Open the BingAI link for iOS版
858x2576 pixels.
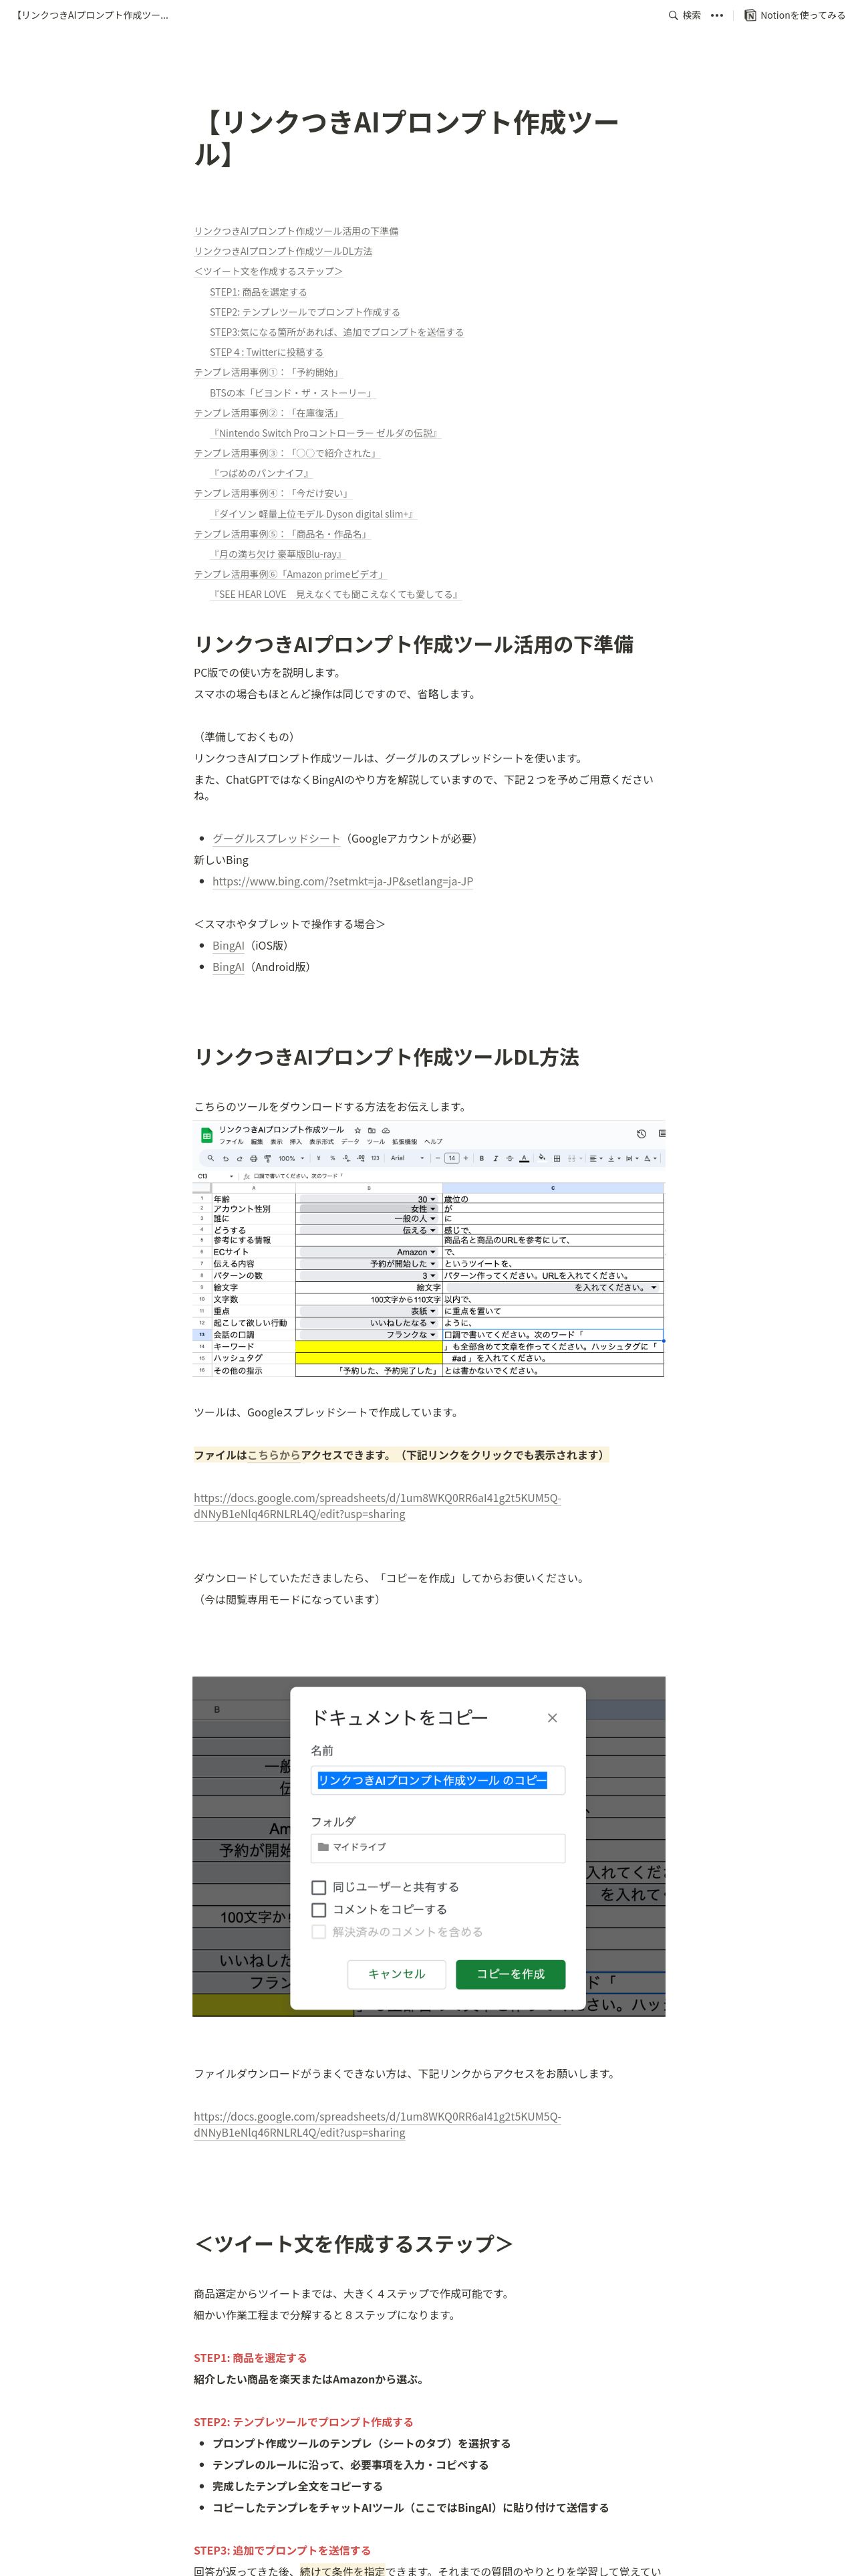228,945
